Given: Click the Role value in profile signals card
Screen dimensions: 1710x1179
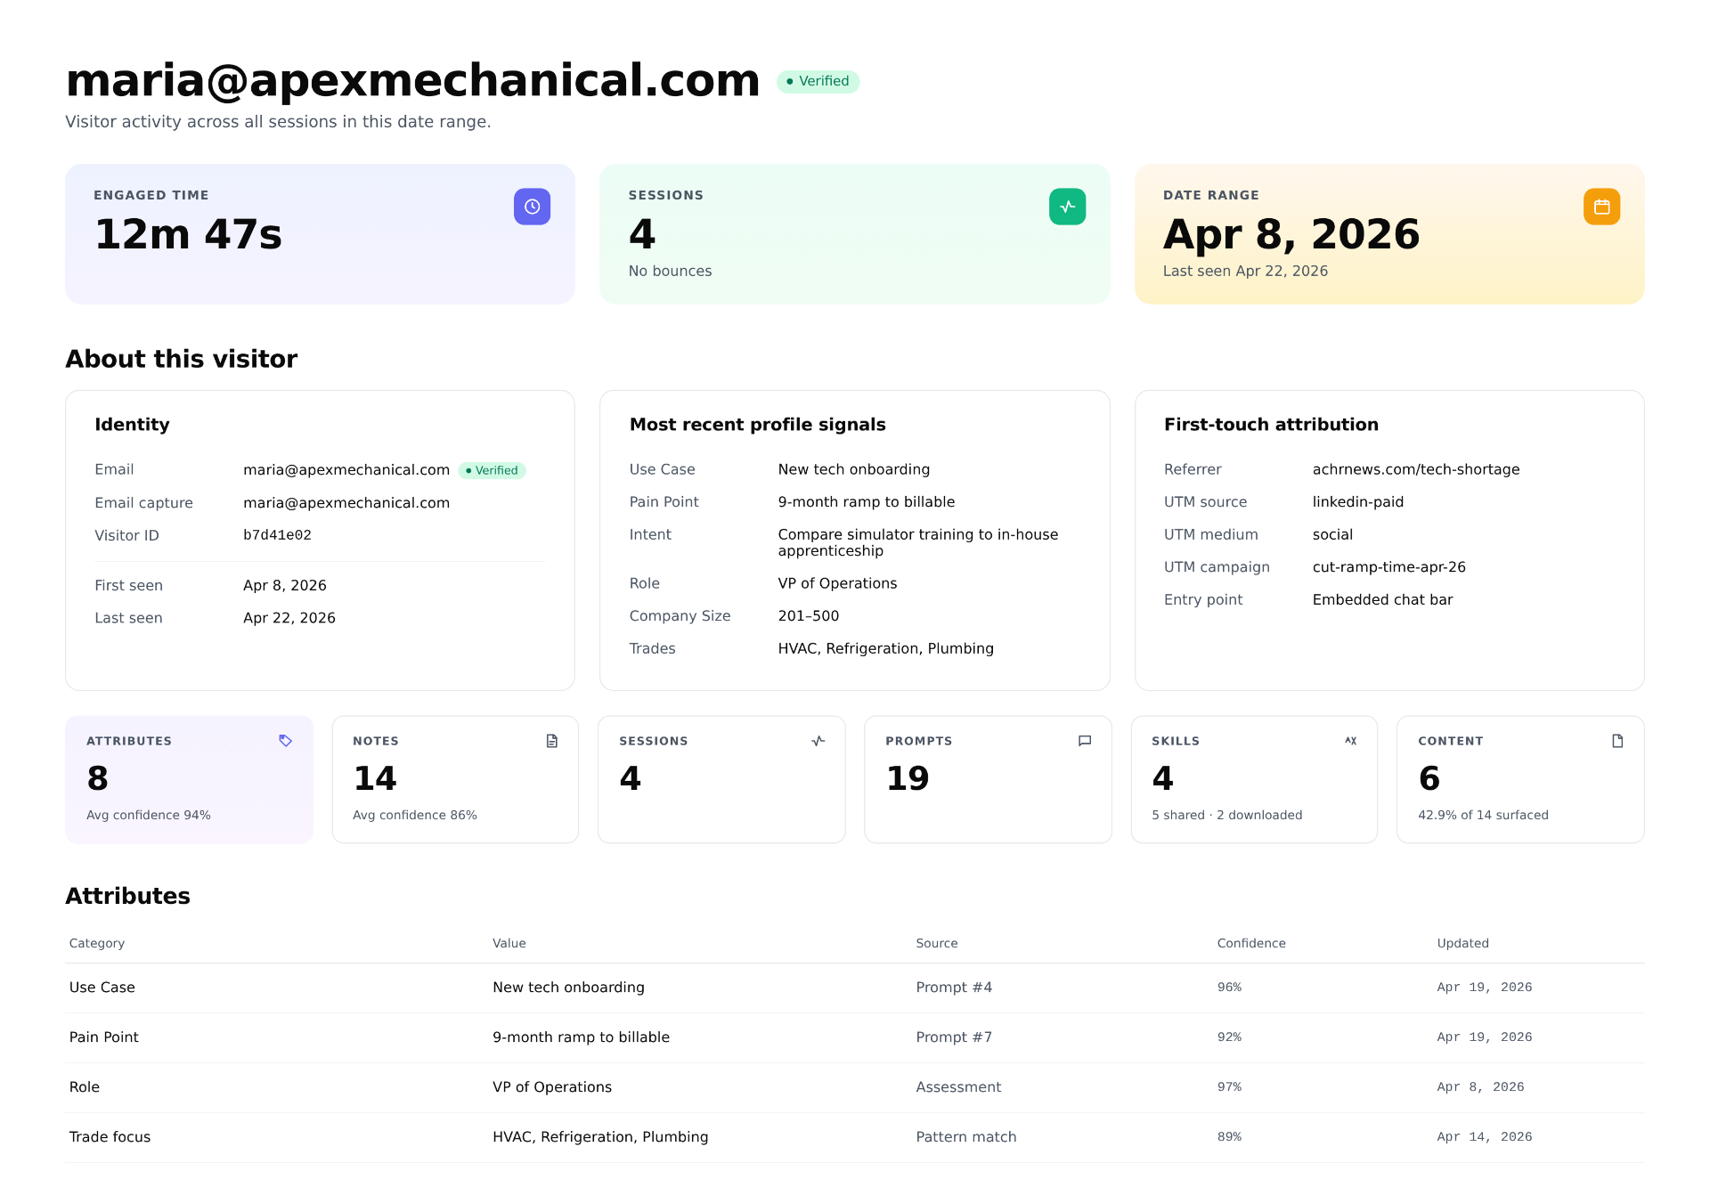Looking at the screenshot, I should tap(837, 583).
